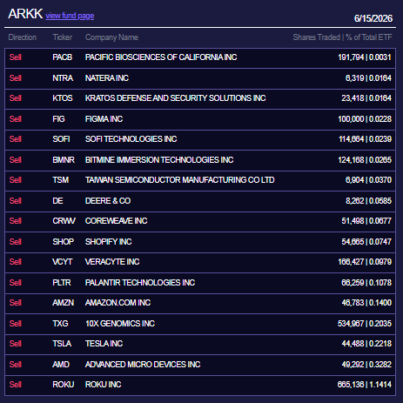Select the TSM ticker

[x=61, y=180]
